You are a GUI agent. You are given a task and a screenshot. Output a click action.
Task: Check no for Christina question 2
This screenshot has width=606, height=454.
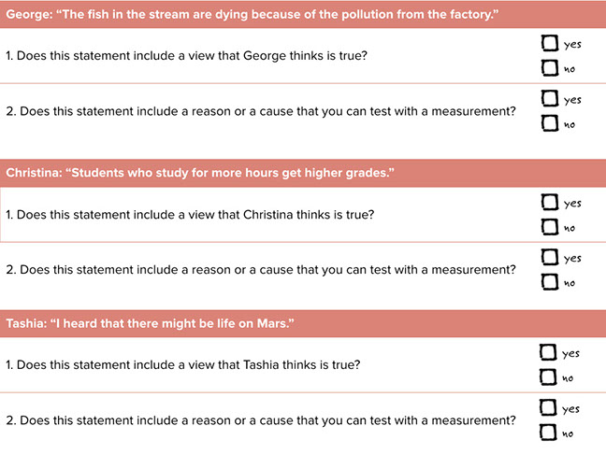[550, 282]
